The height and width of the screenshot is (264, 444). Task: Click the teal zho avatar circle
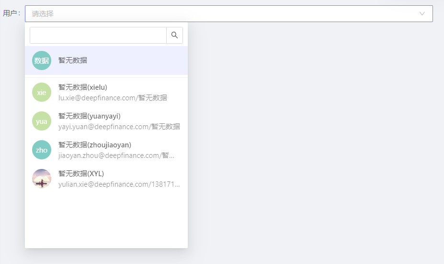(x=42, y=150)
